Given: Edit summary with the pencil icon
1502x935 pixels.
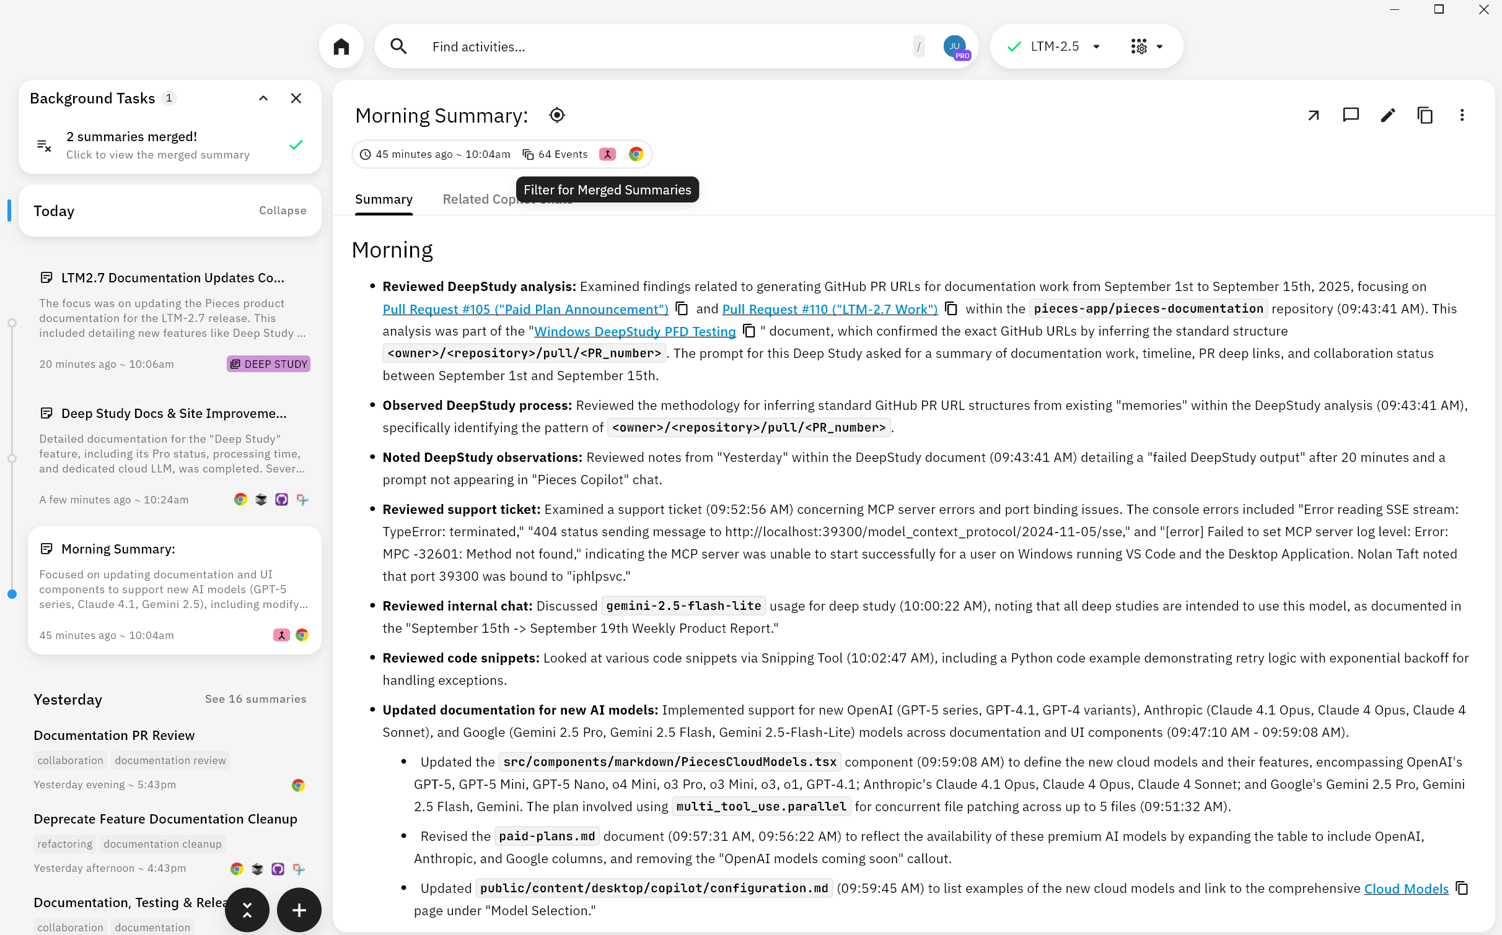Looking at the screenshot, I should pos(1387,115).
